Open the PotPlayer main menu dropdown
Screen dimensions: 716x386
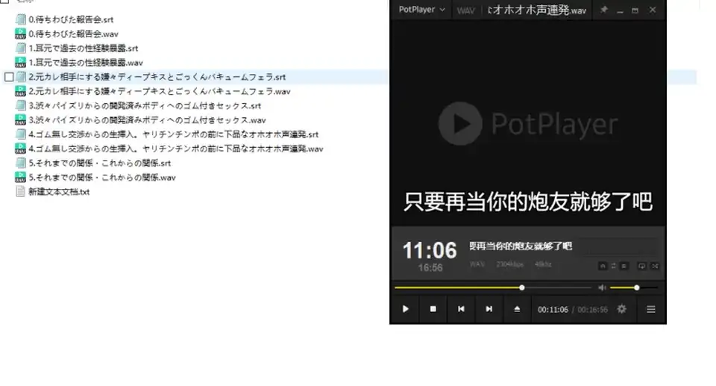click(421, 10)
